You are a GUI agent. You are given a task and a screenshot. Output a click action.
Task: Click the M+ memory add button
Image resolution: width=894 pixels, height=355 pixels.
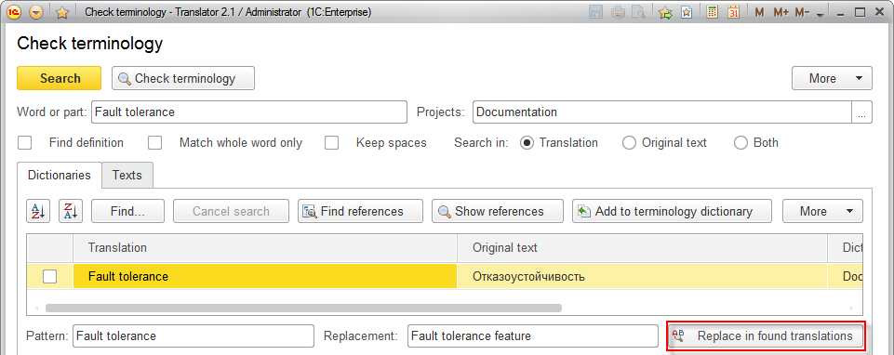[781, 12]
